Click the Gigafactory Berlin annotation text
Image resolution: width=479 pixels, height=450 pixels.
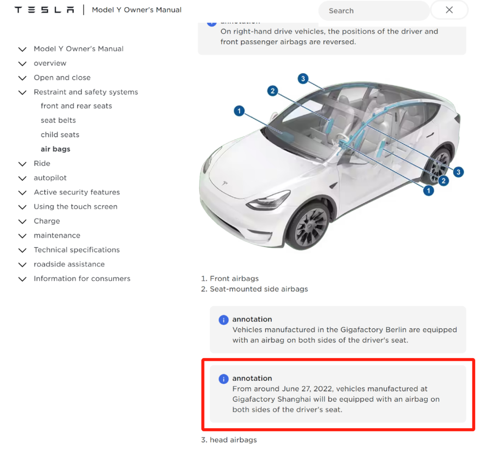tap(345, 335)
